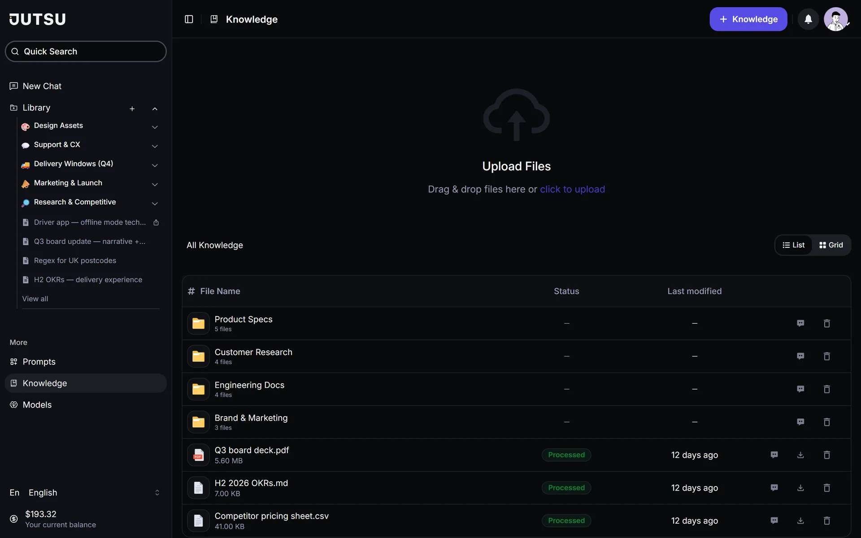Open the user avatar menu

click(x=836, y=19)
